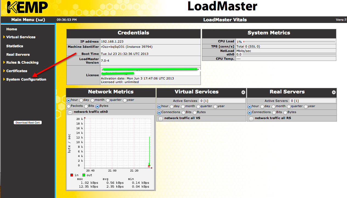Select year radio in Real Servers panel

pyautogui.click(x=306, y=107)
